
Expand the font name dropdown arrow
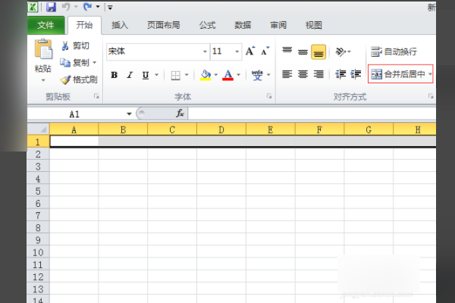pos(205,52)
